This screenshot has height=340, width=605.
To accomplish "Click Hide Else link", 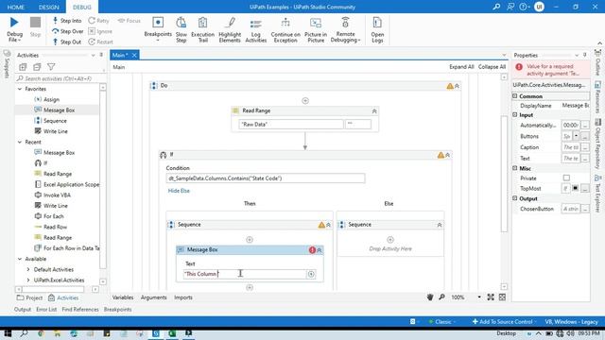I will tap(179, 191).
